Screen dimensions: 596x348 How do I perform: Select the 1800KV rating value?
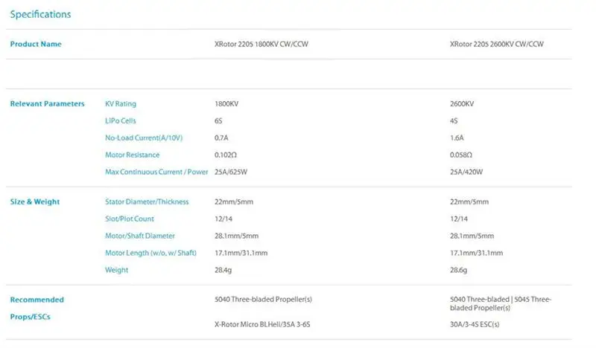226,103
